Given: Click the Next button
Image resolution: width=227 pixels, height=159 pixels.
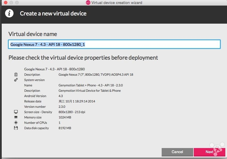Looking at the screenshot, I should 209,152.
